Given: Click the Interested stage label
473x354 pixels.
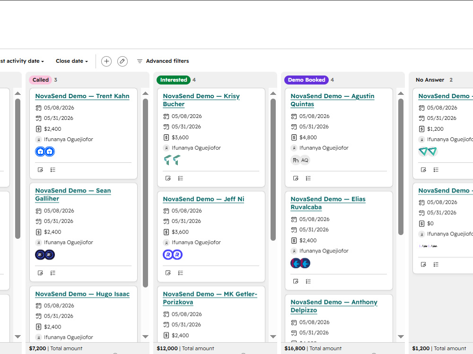Looking at the screenshot, I should (x=174, y=80).
